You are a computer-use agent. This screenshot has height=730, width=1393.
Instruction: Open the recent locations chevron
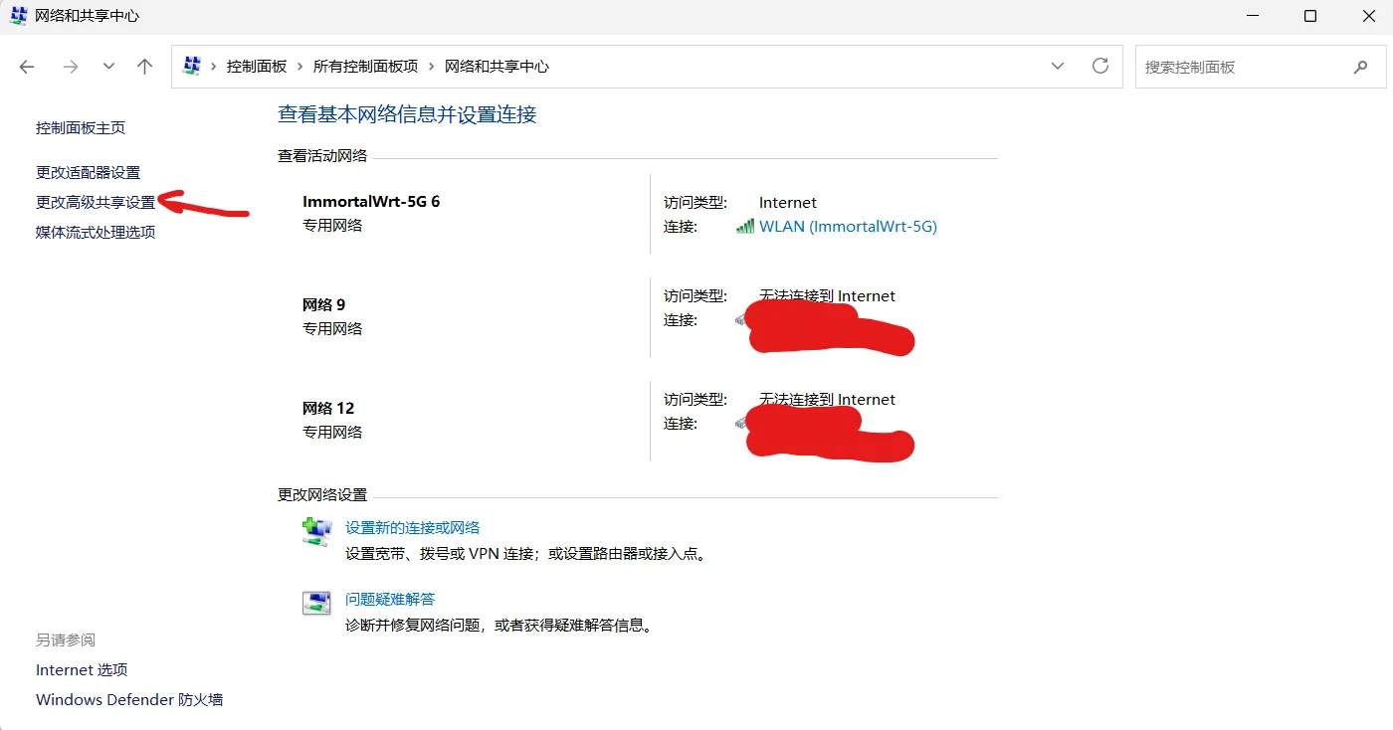coord(108,67)
